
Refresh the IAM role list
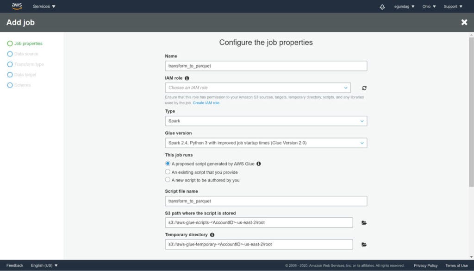364,88
